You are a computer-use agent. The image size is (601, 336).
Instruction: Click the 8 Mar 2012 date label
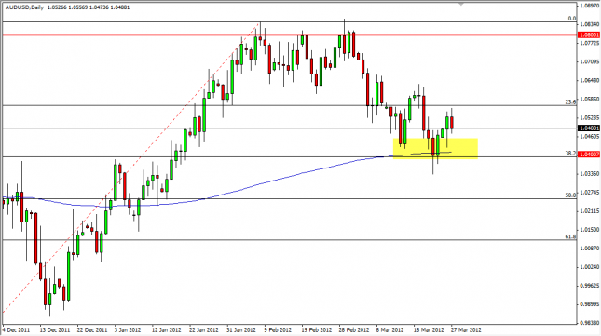click(x=389, y=329)
